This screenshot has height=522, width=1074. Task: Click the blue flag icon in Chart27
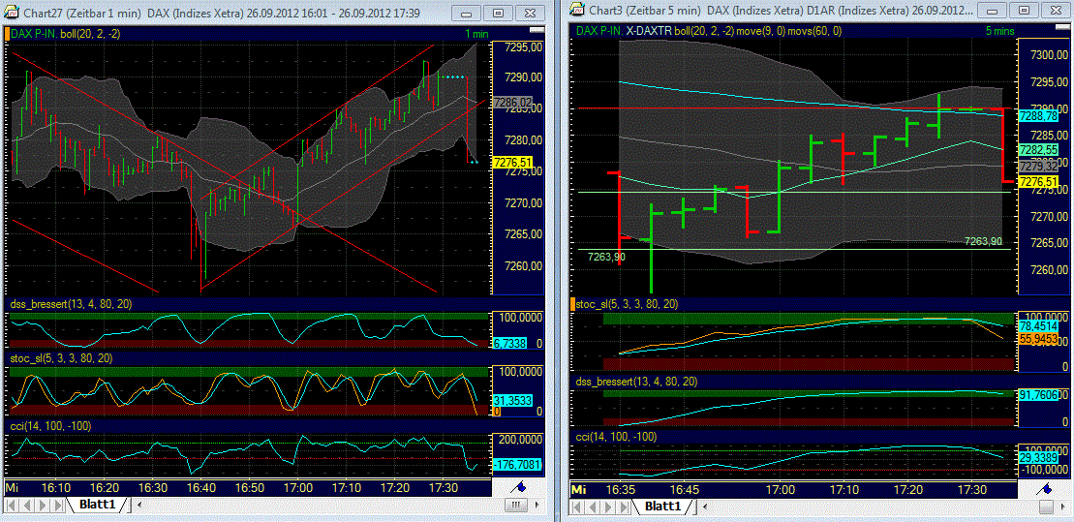(x=520, y=489)
